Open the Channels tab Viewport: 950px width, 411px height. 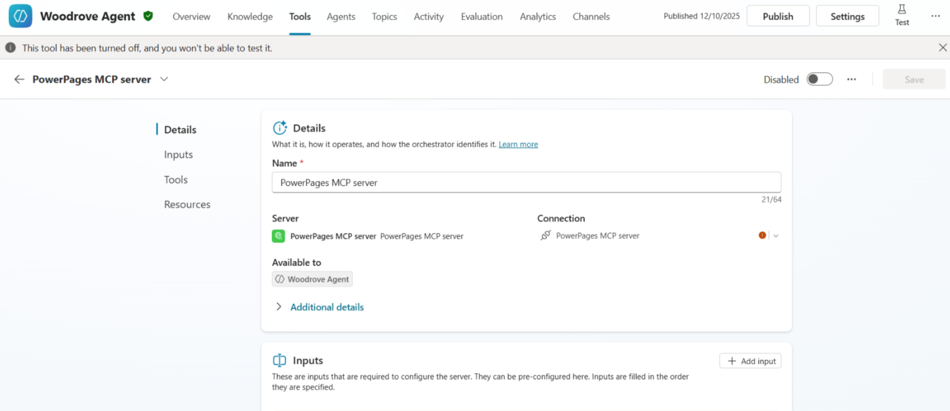(591, 17)
